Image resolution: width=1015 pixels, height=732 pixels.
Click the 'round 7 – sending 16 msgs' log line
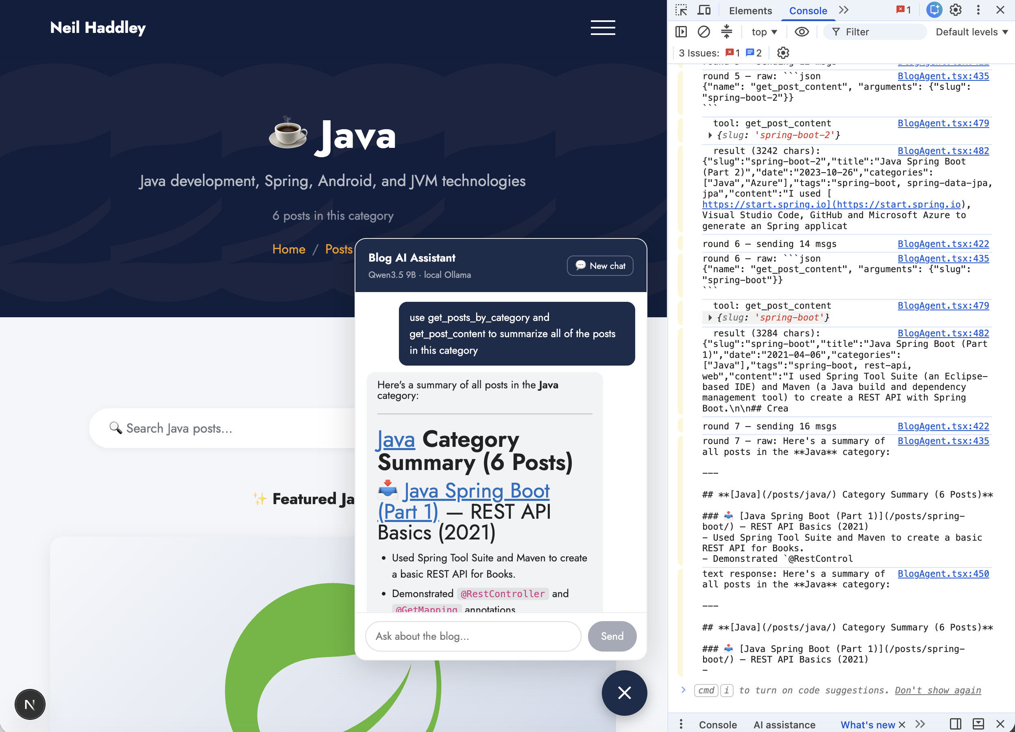point(769,426)
